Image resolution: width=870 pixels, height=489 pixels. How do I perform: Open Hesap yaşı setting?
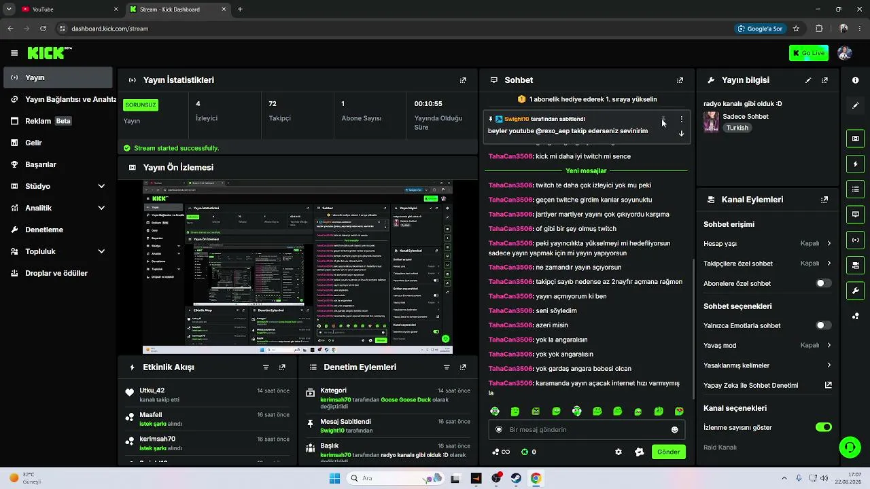[767, 243]
